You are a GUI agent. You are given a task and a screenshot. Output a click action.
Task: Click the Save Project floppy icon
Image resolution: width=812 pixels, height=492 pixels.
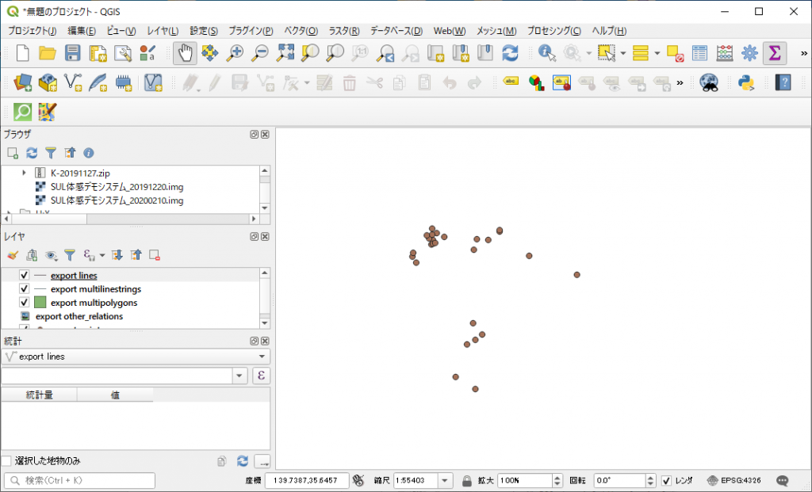pyautogui.click(x=73, y=53)
